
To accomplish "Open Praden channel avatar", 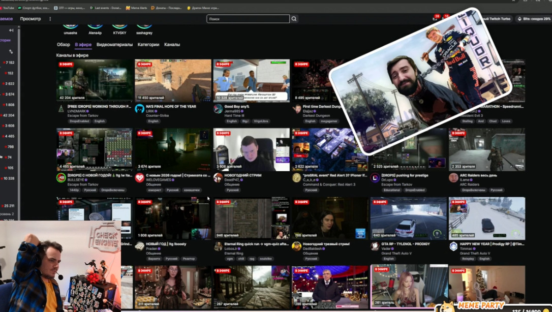I will point(139,246).
